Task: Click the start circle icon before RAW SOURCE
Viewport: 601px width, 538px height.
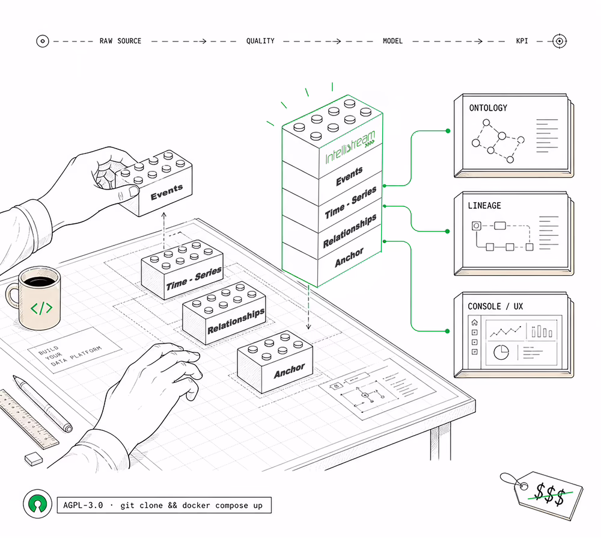Action: 43,41
